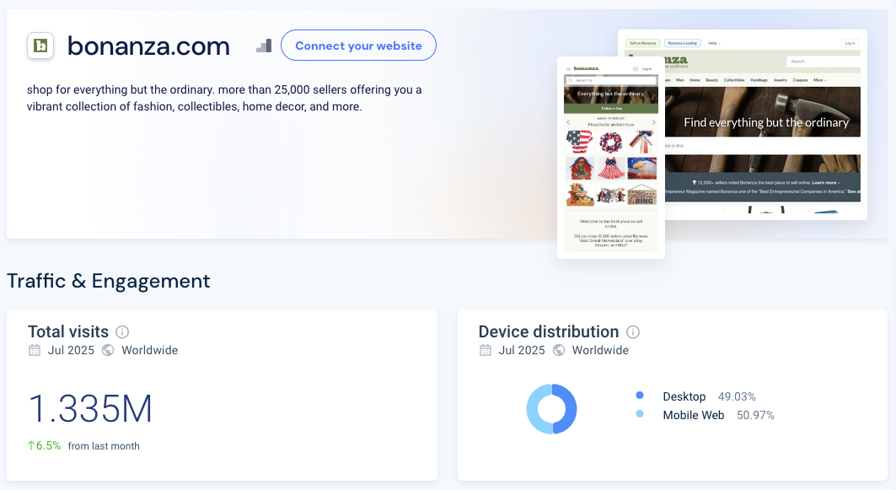Screen dimensions: 896x490
Task: Click the Mobile Web legend color dot
Action: coord(640,413)
